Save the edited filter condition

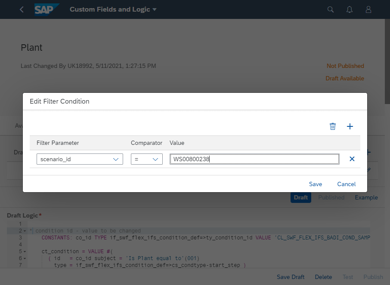point(316,184)
